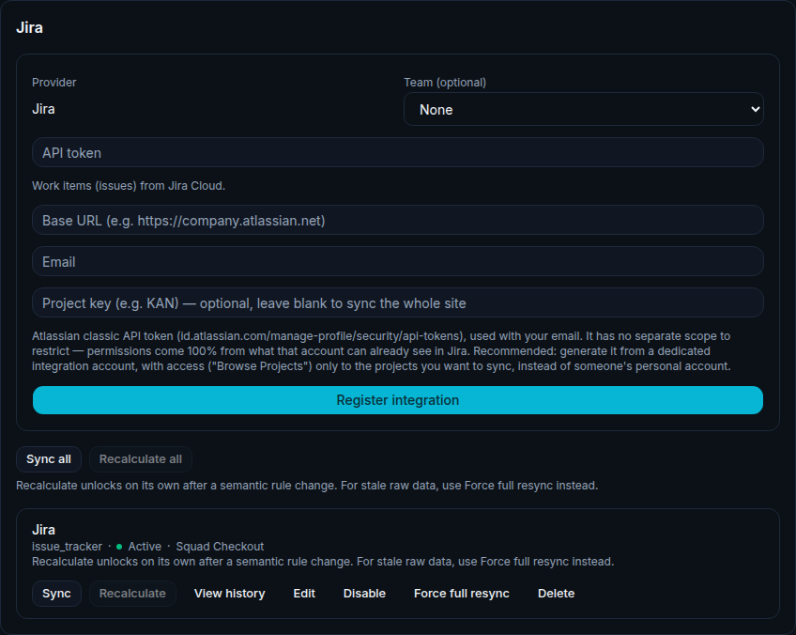Click the Register integration button
The image size is (796, 635).
click(397, 400)
